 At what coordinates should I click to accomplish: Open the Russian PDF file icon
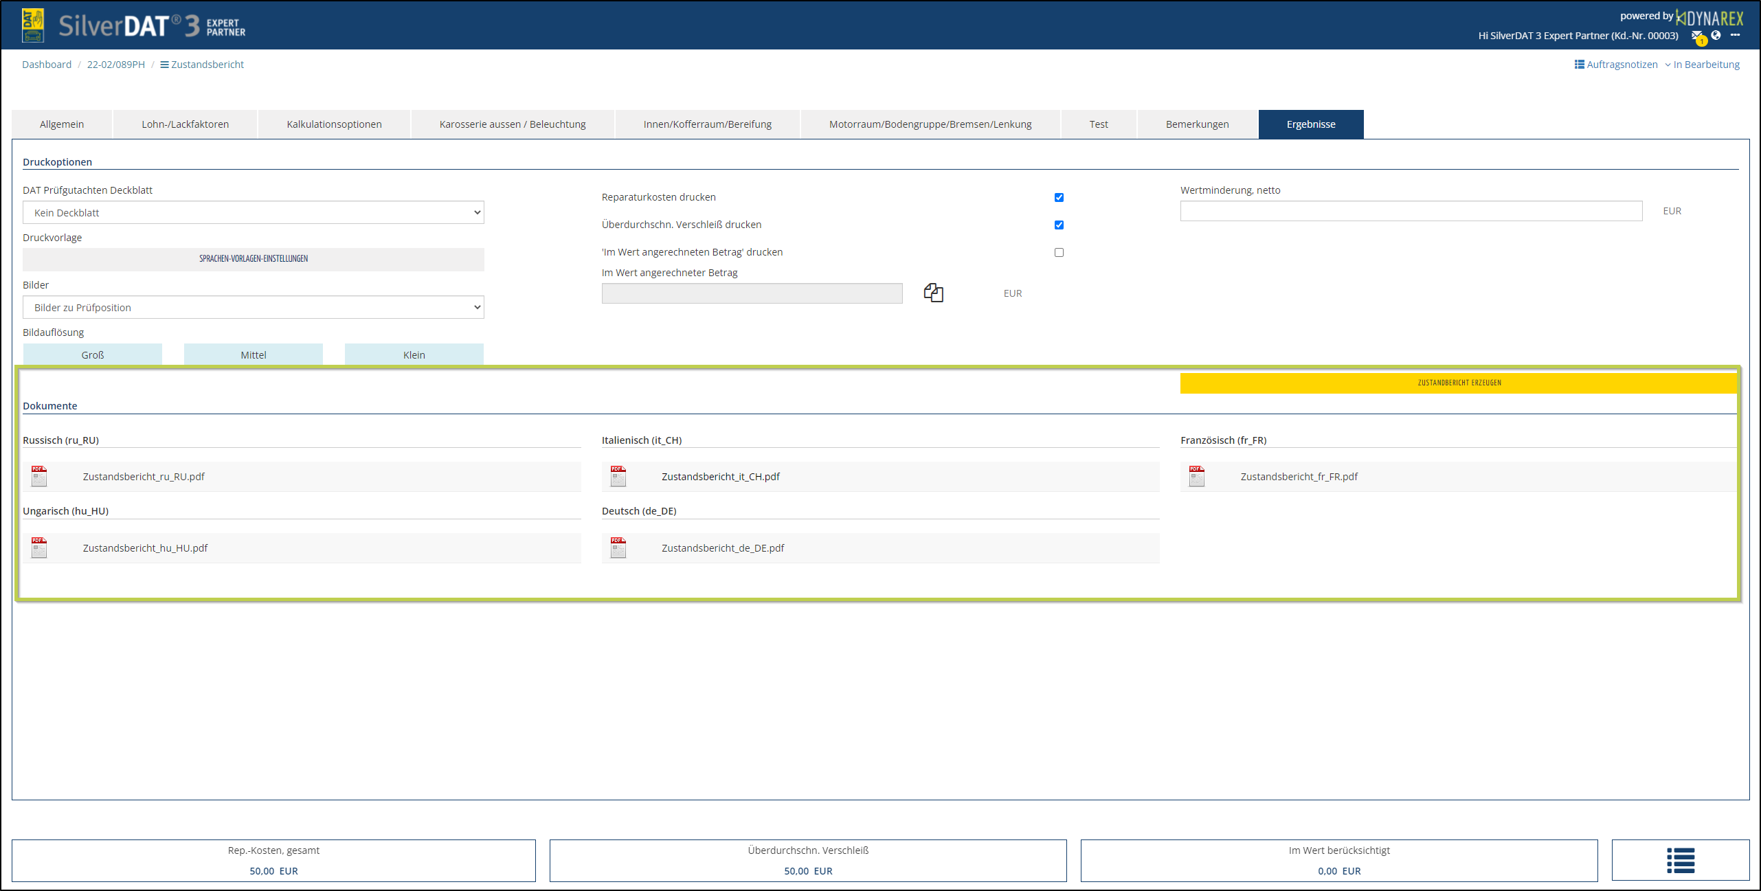pos(39,476)
